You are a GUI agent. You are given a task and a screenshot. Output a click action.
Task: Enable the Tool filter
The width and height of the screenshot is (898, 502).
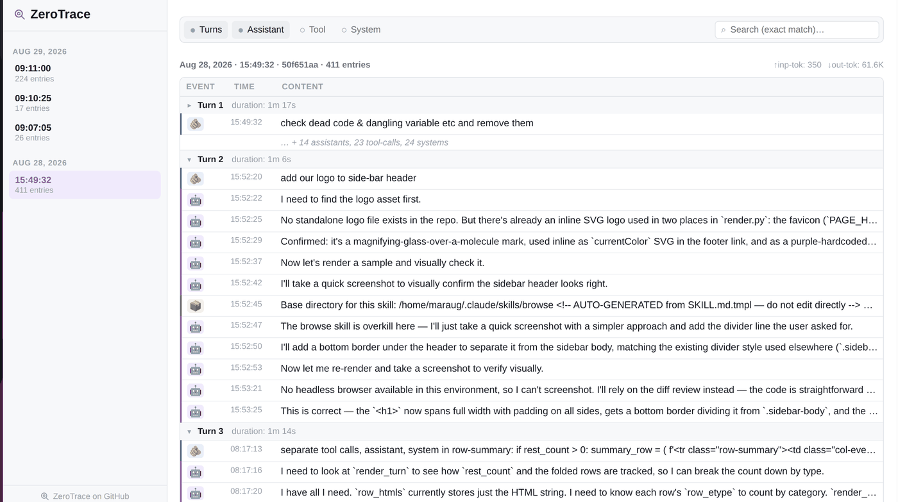(312, 29)
